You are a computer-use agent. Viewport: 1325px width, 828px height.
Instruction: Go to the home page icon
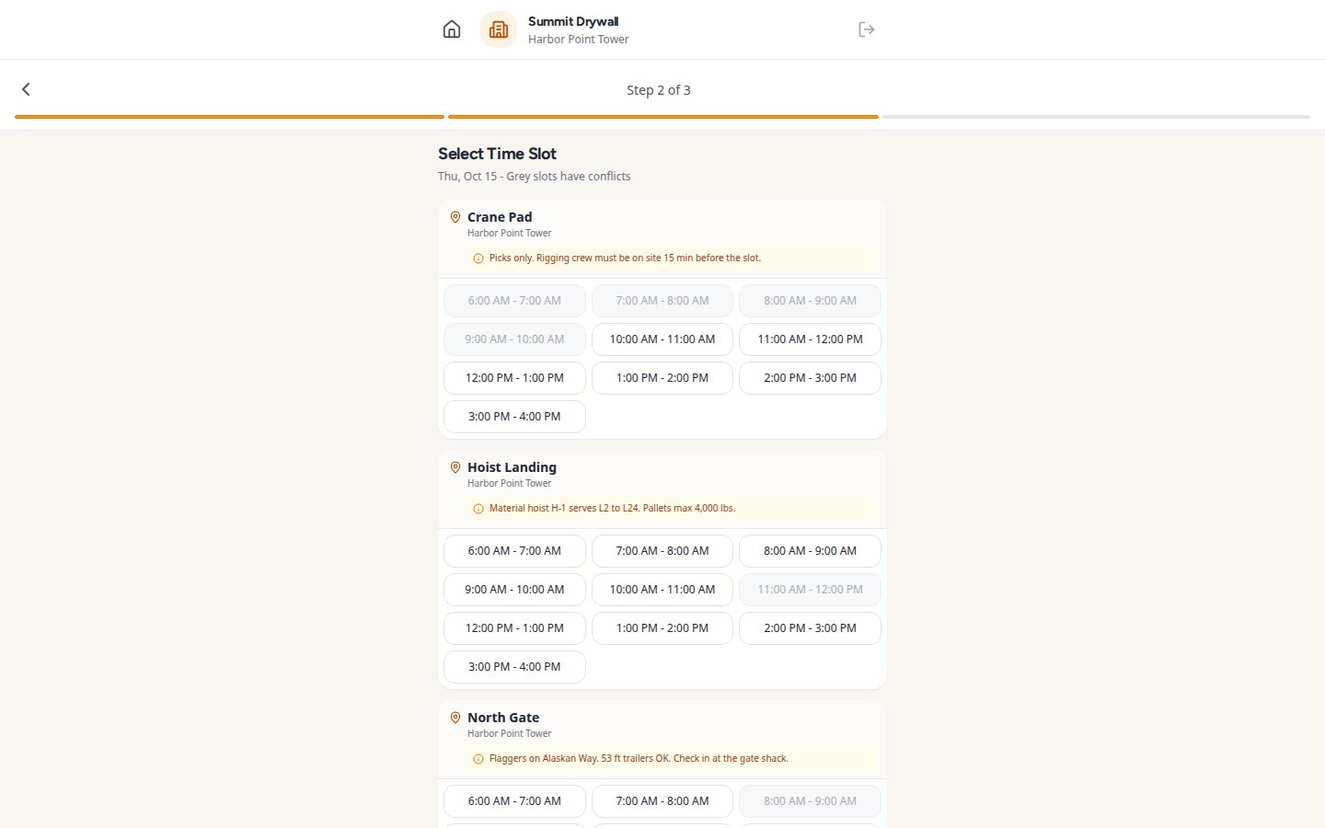click(x=452, y=29)
